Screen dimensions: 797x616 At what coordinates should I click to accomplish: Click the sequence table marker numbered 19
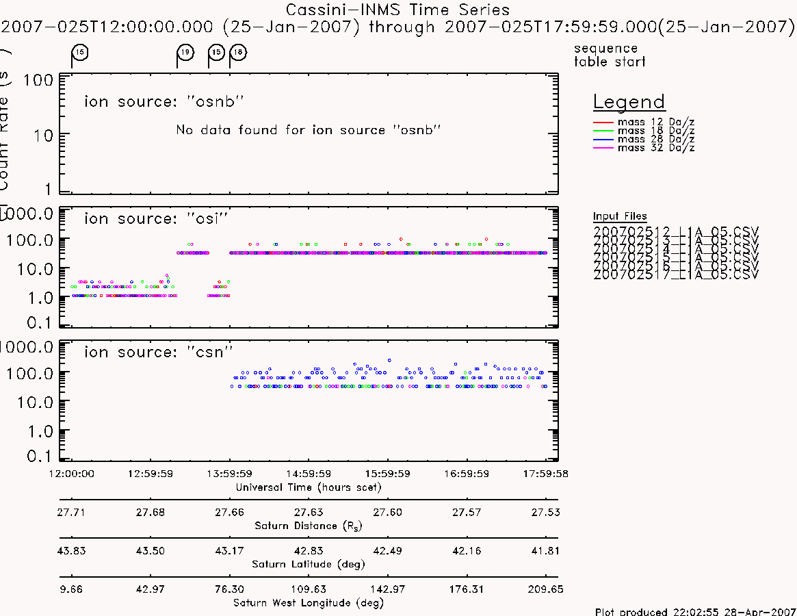[x=185, y=53]
